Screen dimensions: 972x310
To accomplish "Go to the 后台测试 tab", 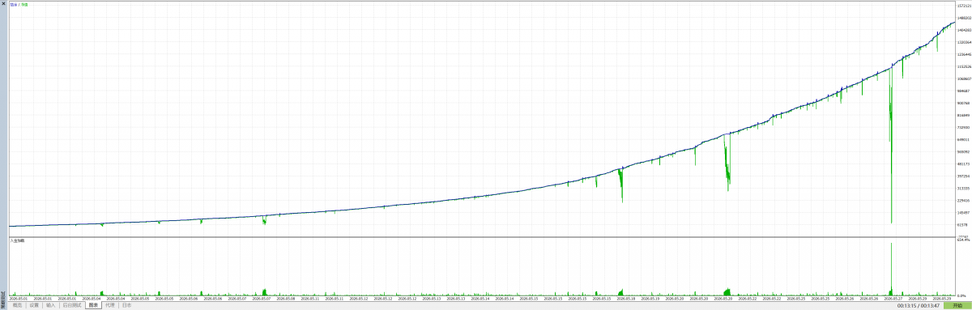I will pos(72,305).
